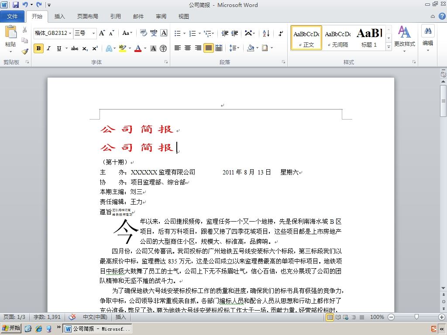This screenshot has height=335, width=447.
Task: Click the vertical scrollbar thumb
Action: tap(443, 100)
